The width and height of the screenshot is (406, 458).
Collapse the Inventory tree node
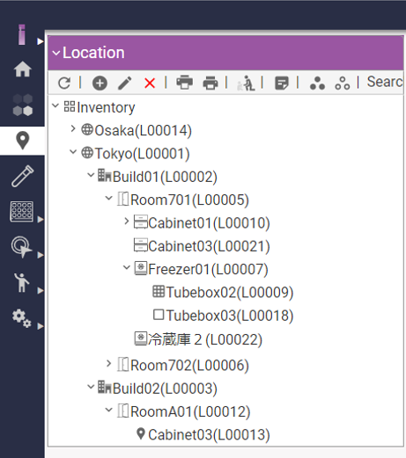tap(55, 105)
